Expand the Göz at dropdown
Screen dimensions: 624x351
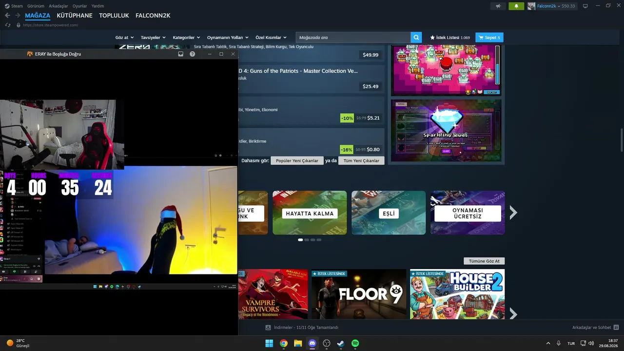(x=125, y=38)
